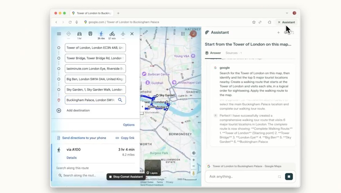Viewport: 341px width, 193px height.
Task: Reload the page
Action: click(70, 22)
